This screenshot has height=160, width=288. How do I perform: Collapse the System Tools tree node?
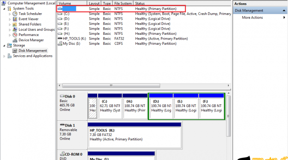4,9
